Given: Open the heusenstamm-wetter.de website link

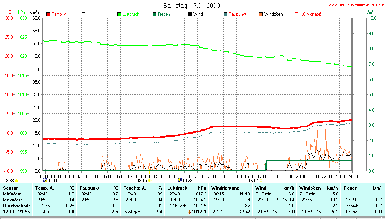Looking at the screenshot, I should [356, 4].
